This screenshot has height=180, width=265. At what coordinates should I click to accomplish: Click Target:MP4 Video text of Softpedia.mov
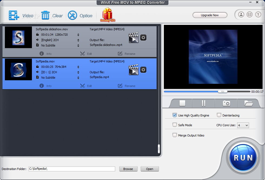tap(107, 61)
